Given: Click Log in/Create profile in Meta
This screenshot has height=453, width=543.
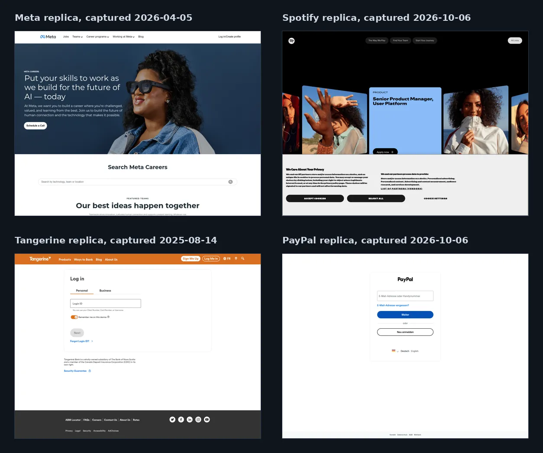Looking at the screenshot, I should click(x=229, y=37).
